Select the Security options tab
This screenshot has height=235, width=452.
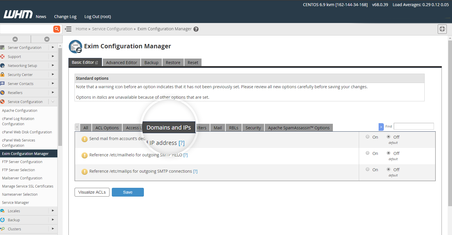click(253, 128)
